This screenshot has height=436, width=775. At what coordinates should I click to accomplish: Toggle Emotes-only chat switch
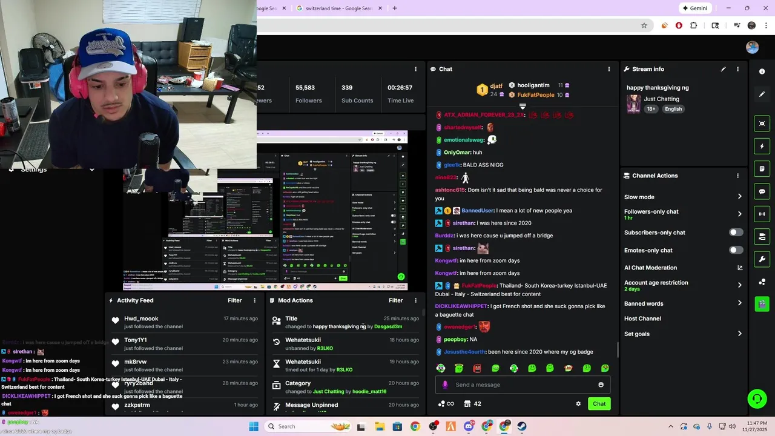[x=736, y=250]
